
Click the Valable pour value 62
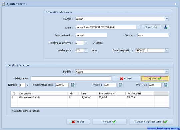click(80, 51)
